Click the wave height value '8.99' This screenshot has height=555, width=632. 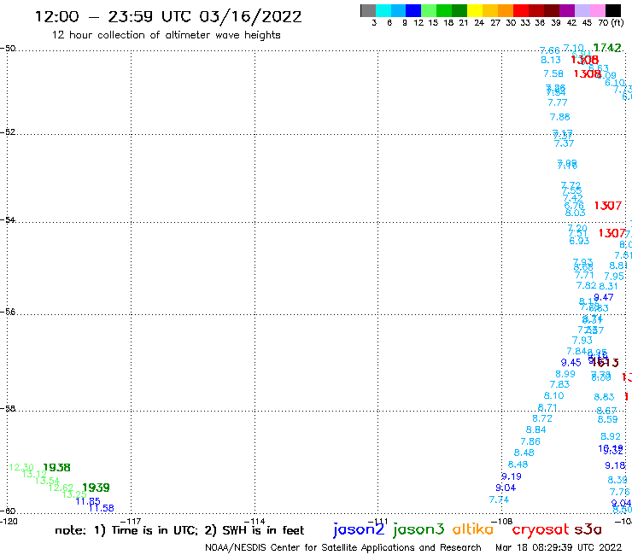[x=565, y=374]
